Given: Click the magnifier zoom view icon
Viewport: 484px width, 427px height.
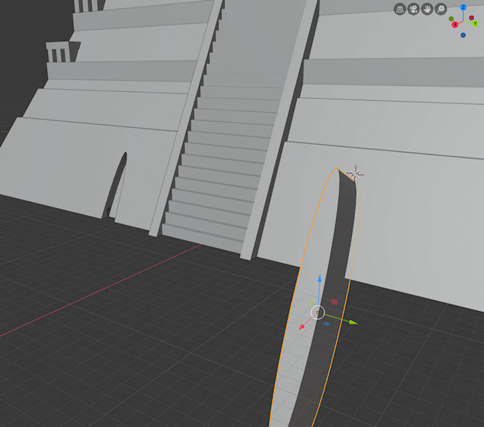Looking at the screenshot, I should coord(441,9).
